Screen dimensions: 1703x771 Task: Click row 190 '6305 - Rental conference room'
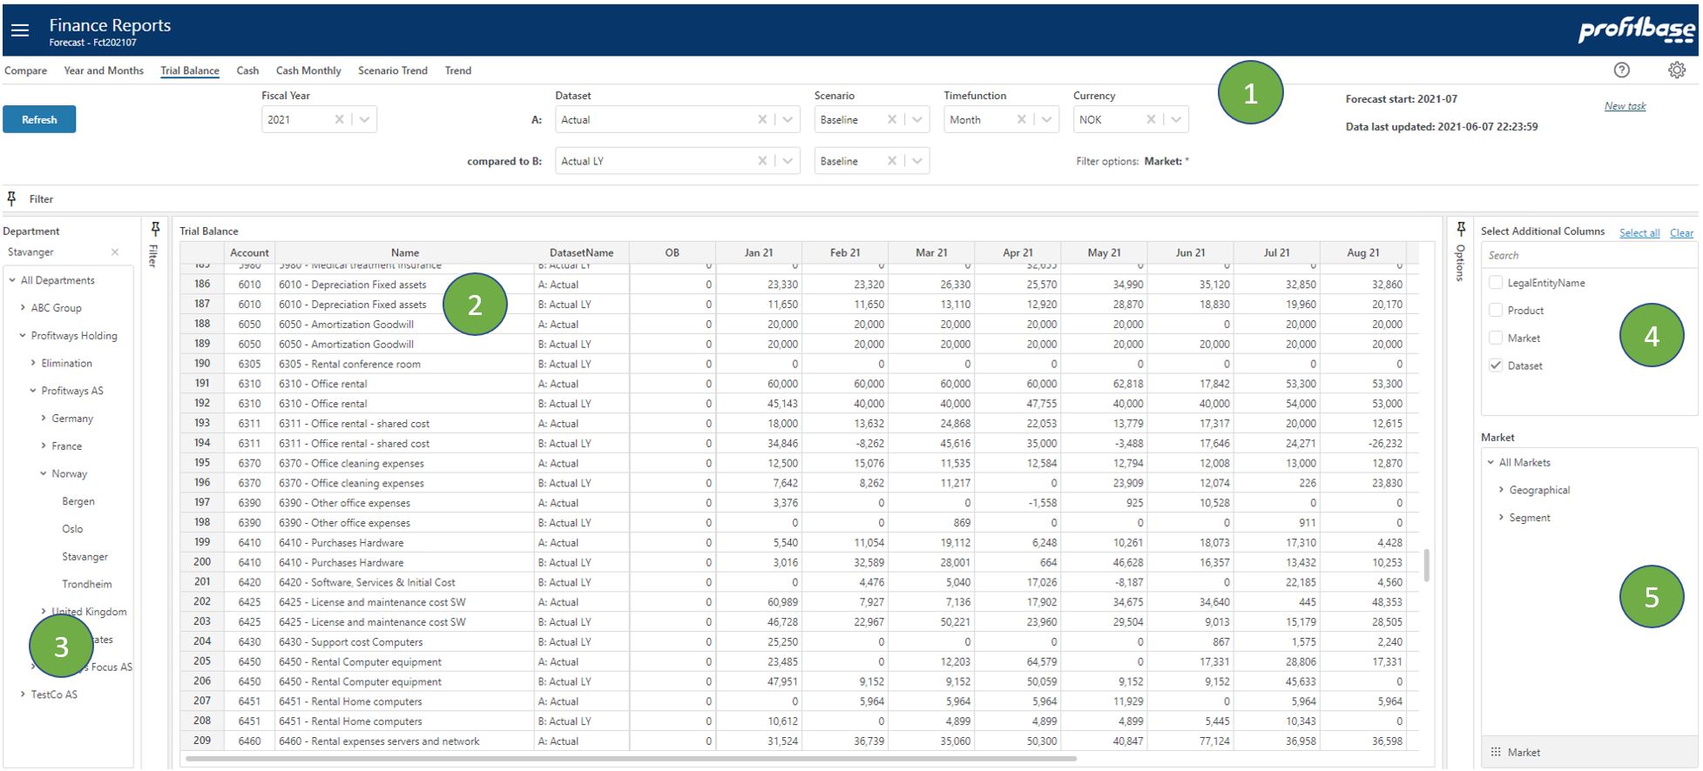coord(404,364)
